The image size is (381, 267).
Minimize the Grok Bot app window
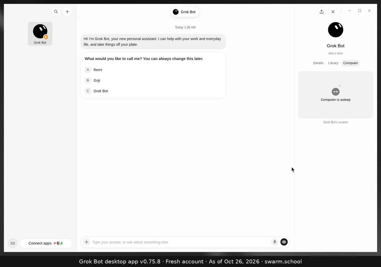pos(350,10)
